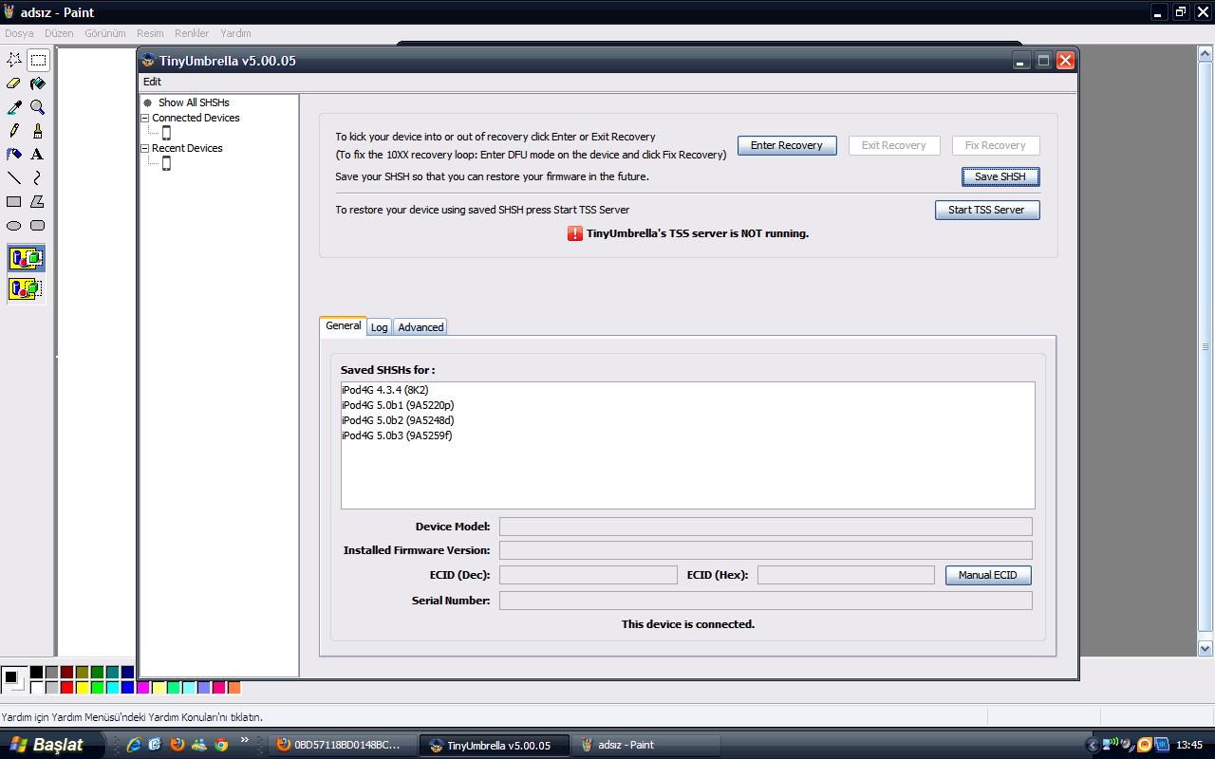The width and height of the screenshot is (1215, 759).
Task: Pick the black color in Paint palette
Action: point(36,673)
